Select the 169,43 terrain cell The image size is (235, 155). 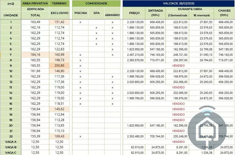[x=60, y=136]
